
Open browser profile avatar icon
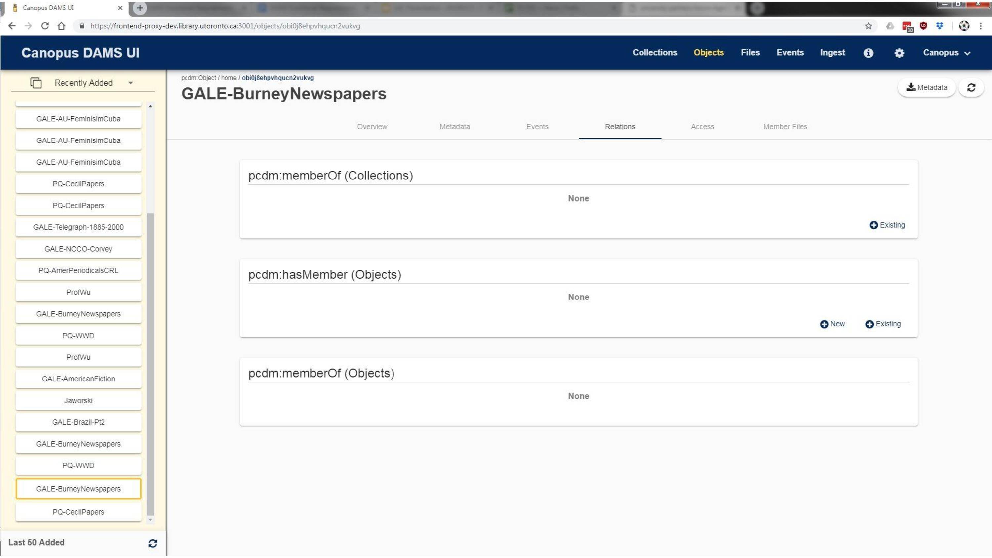click(x=964, y=26)
